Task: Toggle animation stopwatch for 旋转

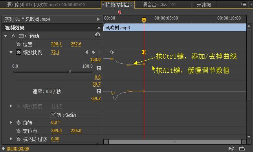Action: [18, 123]
